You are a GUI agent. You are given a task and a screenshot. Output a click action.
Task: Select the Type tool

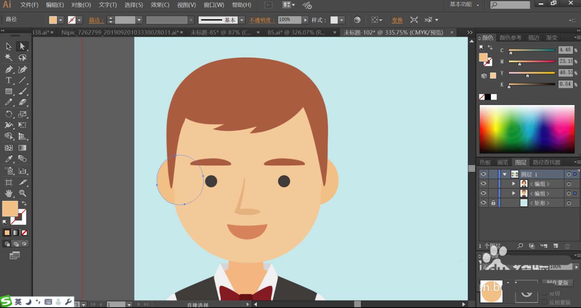point(8,80)
